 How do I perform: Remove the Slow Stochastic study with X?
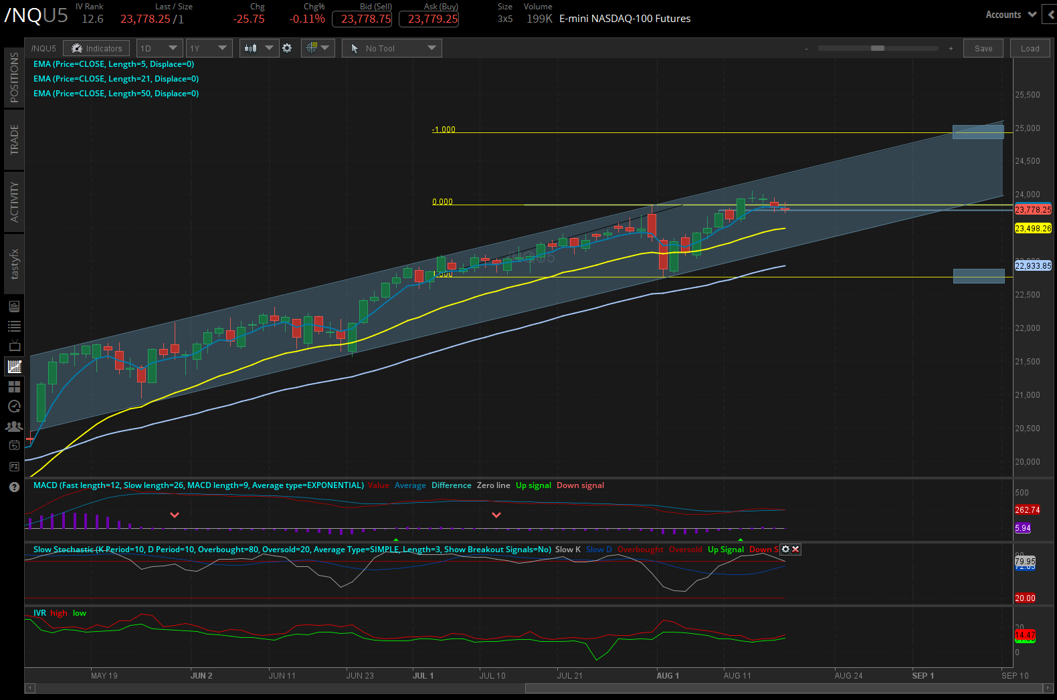(x=795, y=549)
